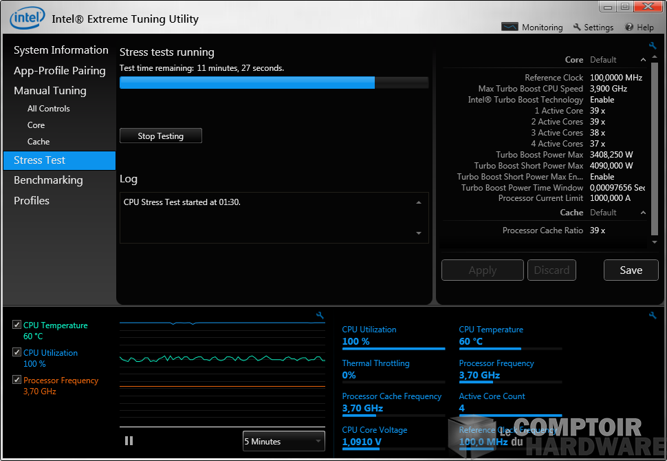
Task: Click the wrench icon above the Core settings panel
Action: click(653, 46)
